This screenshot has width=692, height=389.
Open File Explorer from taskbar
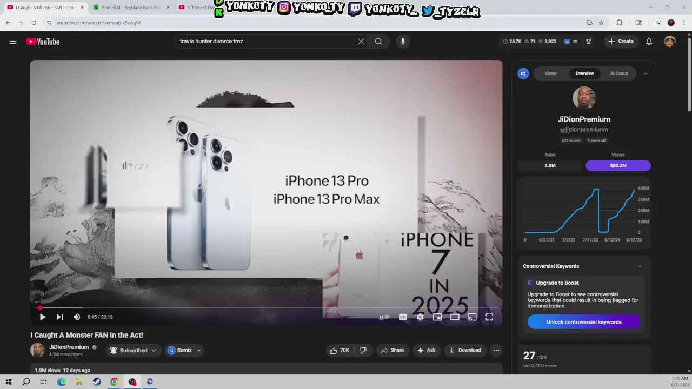79,381
